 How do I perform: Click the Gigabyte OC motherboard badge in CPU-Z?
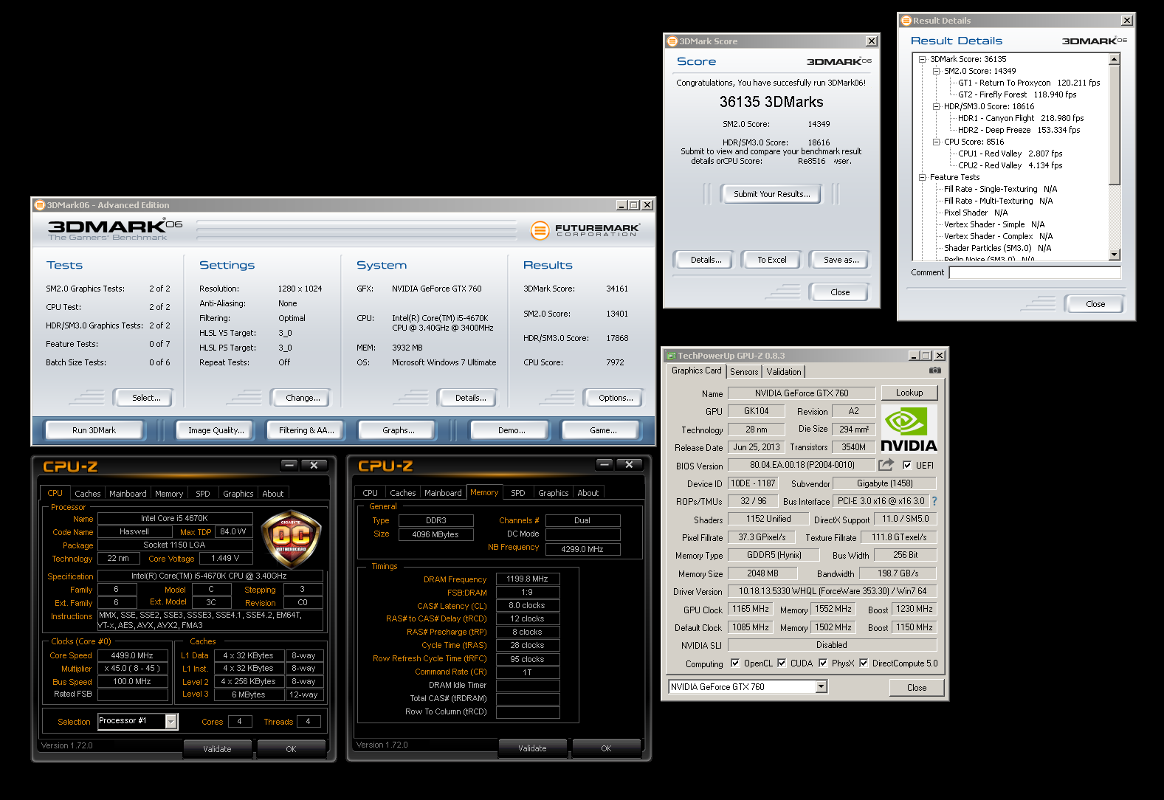[x=292, y=538]
